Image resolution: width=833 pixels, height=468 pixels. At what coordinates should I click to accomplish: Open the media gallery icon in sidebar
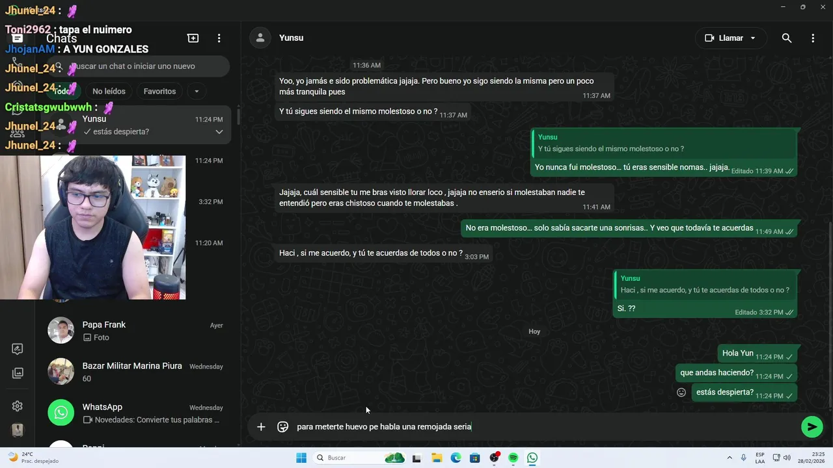click(18, 373)
